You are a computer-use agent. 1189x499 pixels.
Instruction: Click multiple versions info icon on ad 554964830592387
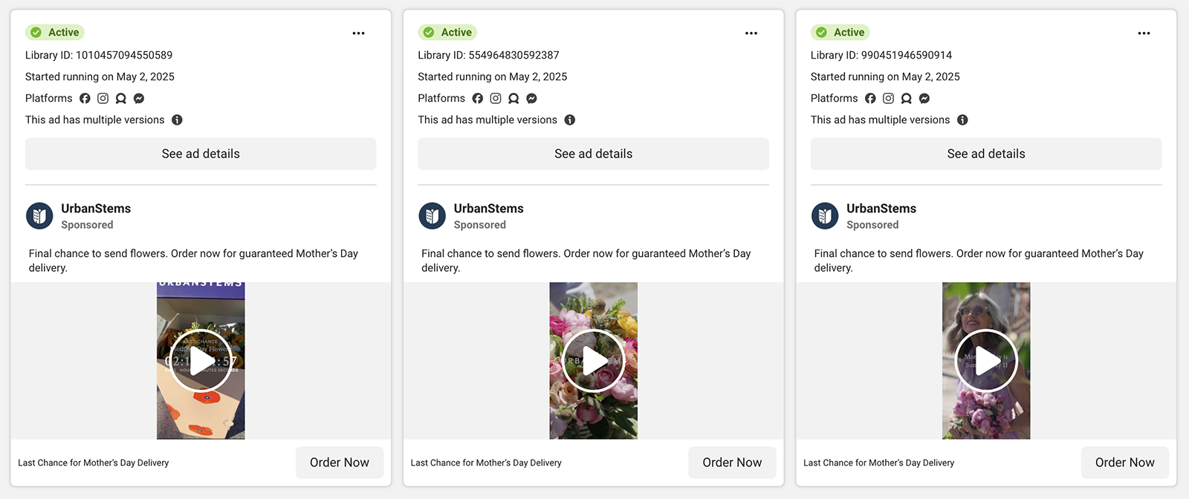coord(570,120)
